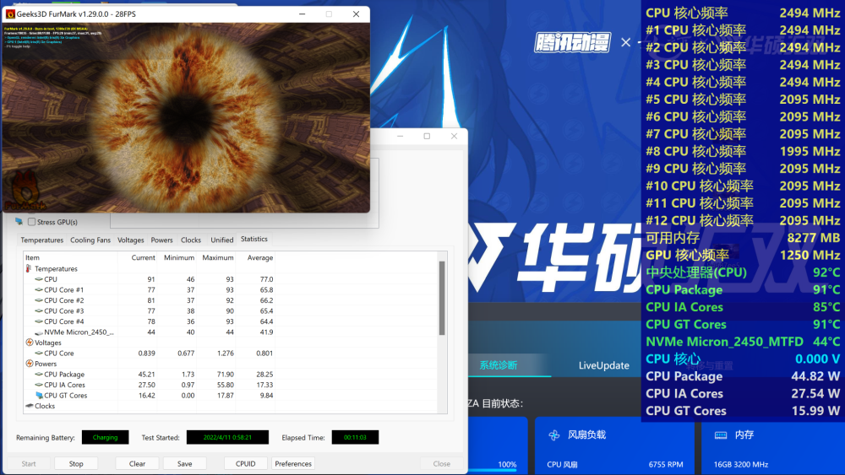This screenshot has height=475, width=845.
Task: Click the Charging battery status field
Action: point(105,437)
